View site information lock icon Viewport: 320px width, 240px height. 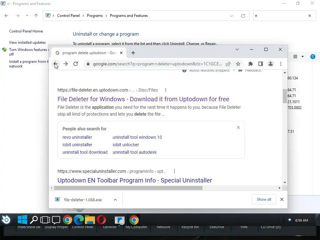88,64
